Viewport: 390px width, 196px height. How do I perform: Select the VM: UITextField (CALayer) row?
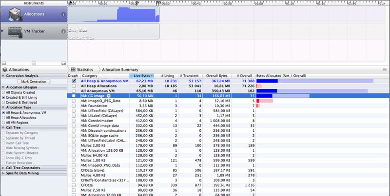pyautogui.click(x=229, y=111)
